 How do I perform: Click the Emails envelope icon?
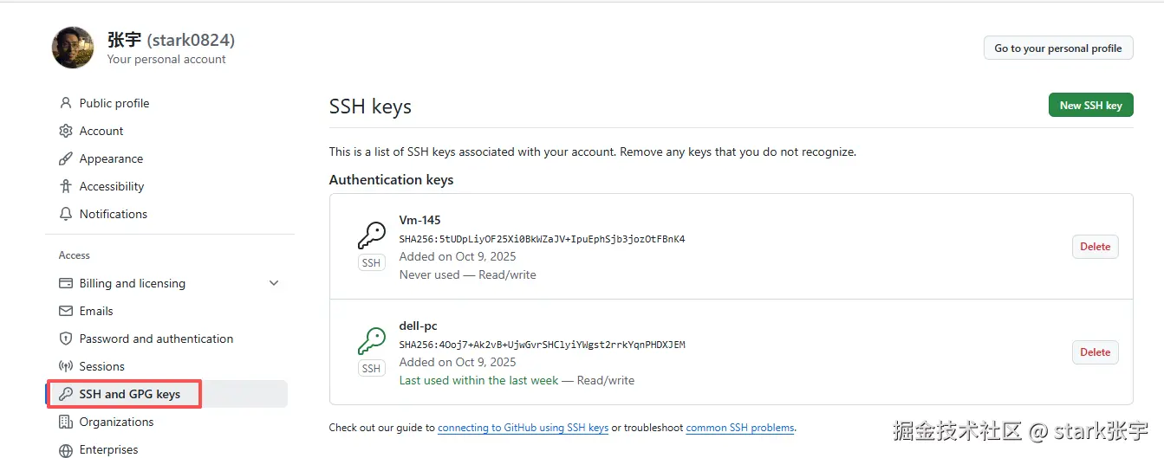(x=66, y=311)
